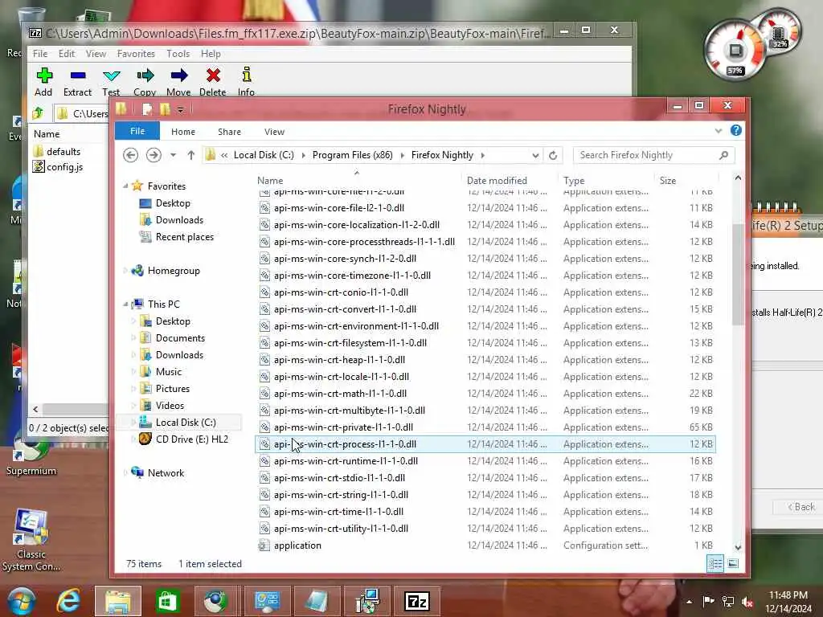Screen dimensions: 823x617
Task: Open Downloads under Favorites
Action: tap(179, 220)
